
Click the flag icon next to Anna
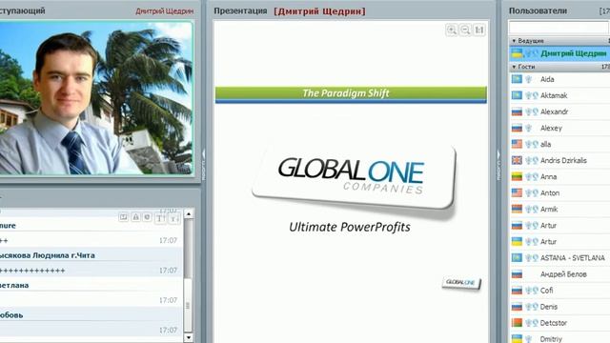coord(517,176)
